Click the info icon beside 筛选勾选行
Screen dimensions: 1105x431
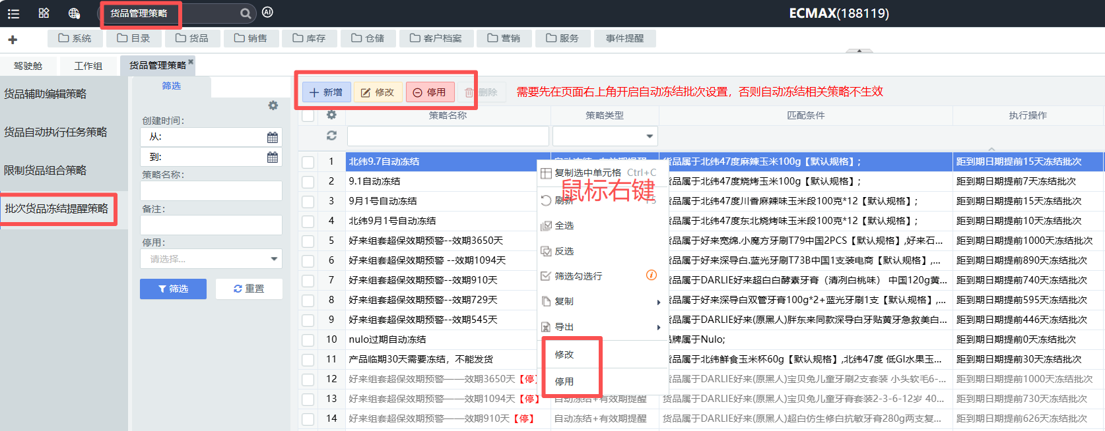pyautogui.click(x=651, y=275)
